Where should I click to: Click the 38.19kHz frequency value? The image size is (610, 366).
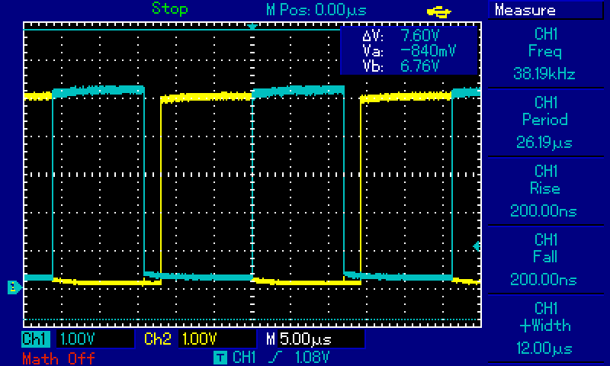tap(544, 73)
